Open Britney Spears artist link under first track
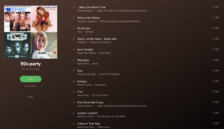Screen dimensions: 224x129 [x=85, y=11]
